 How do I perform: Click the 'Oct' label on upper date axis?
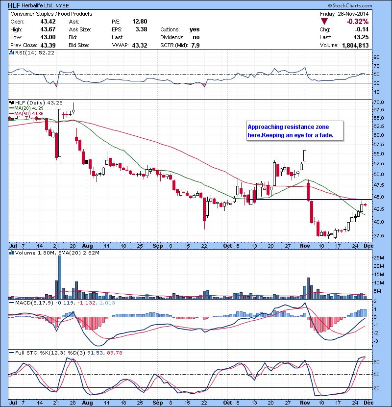227,246
